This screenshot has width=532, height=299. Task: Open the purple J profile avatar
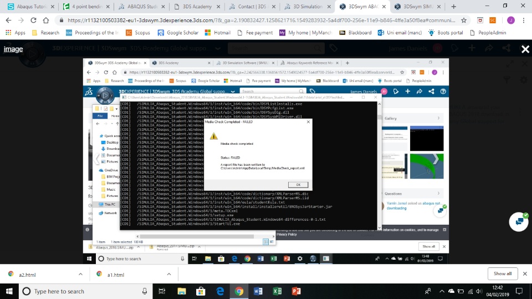click(510, 21)
